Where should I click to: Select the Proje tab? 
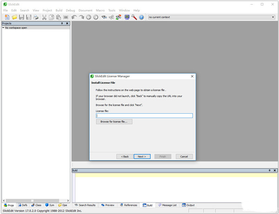pyautogui.click(x=9, y=205)
